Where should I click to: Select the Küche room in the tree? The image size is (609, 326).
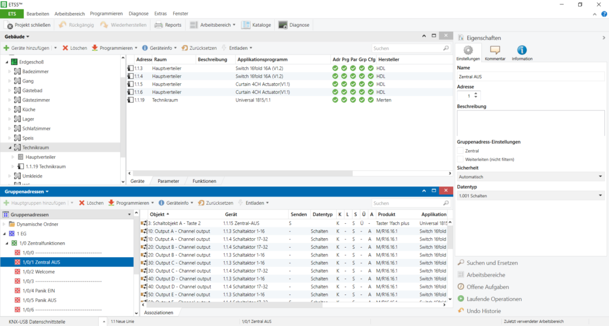click(x=29, y=110)
